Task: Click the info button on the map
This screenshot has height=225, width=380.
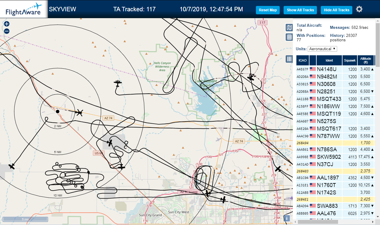Action: click(x=287, y=218)
